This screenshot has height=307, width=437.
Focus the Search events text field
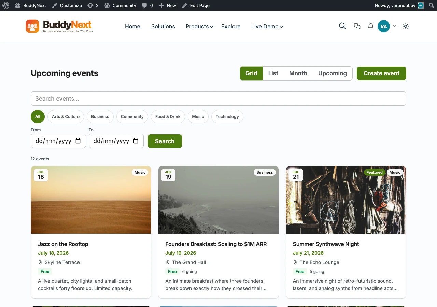(218, 99)
